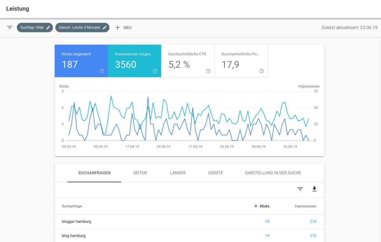
Task: Sort table by the Klicks column header
Action: [x=264, y=206]
